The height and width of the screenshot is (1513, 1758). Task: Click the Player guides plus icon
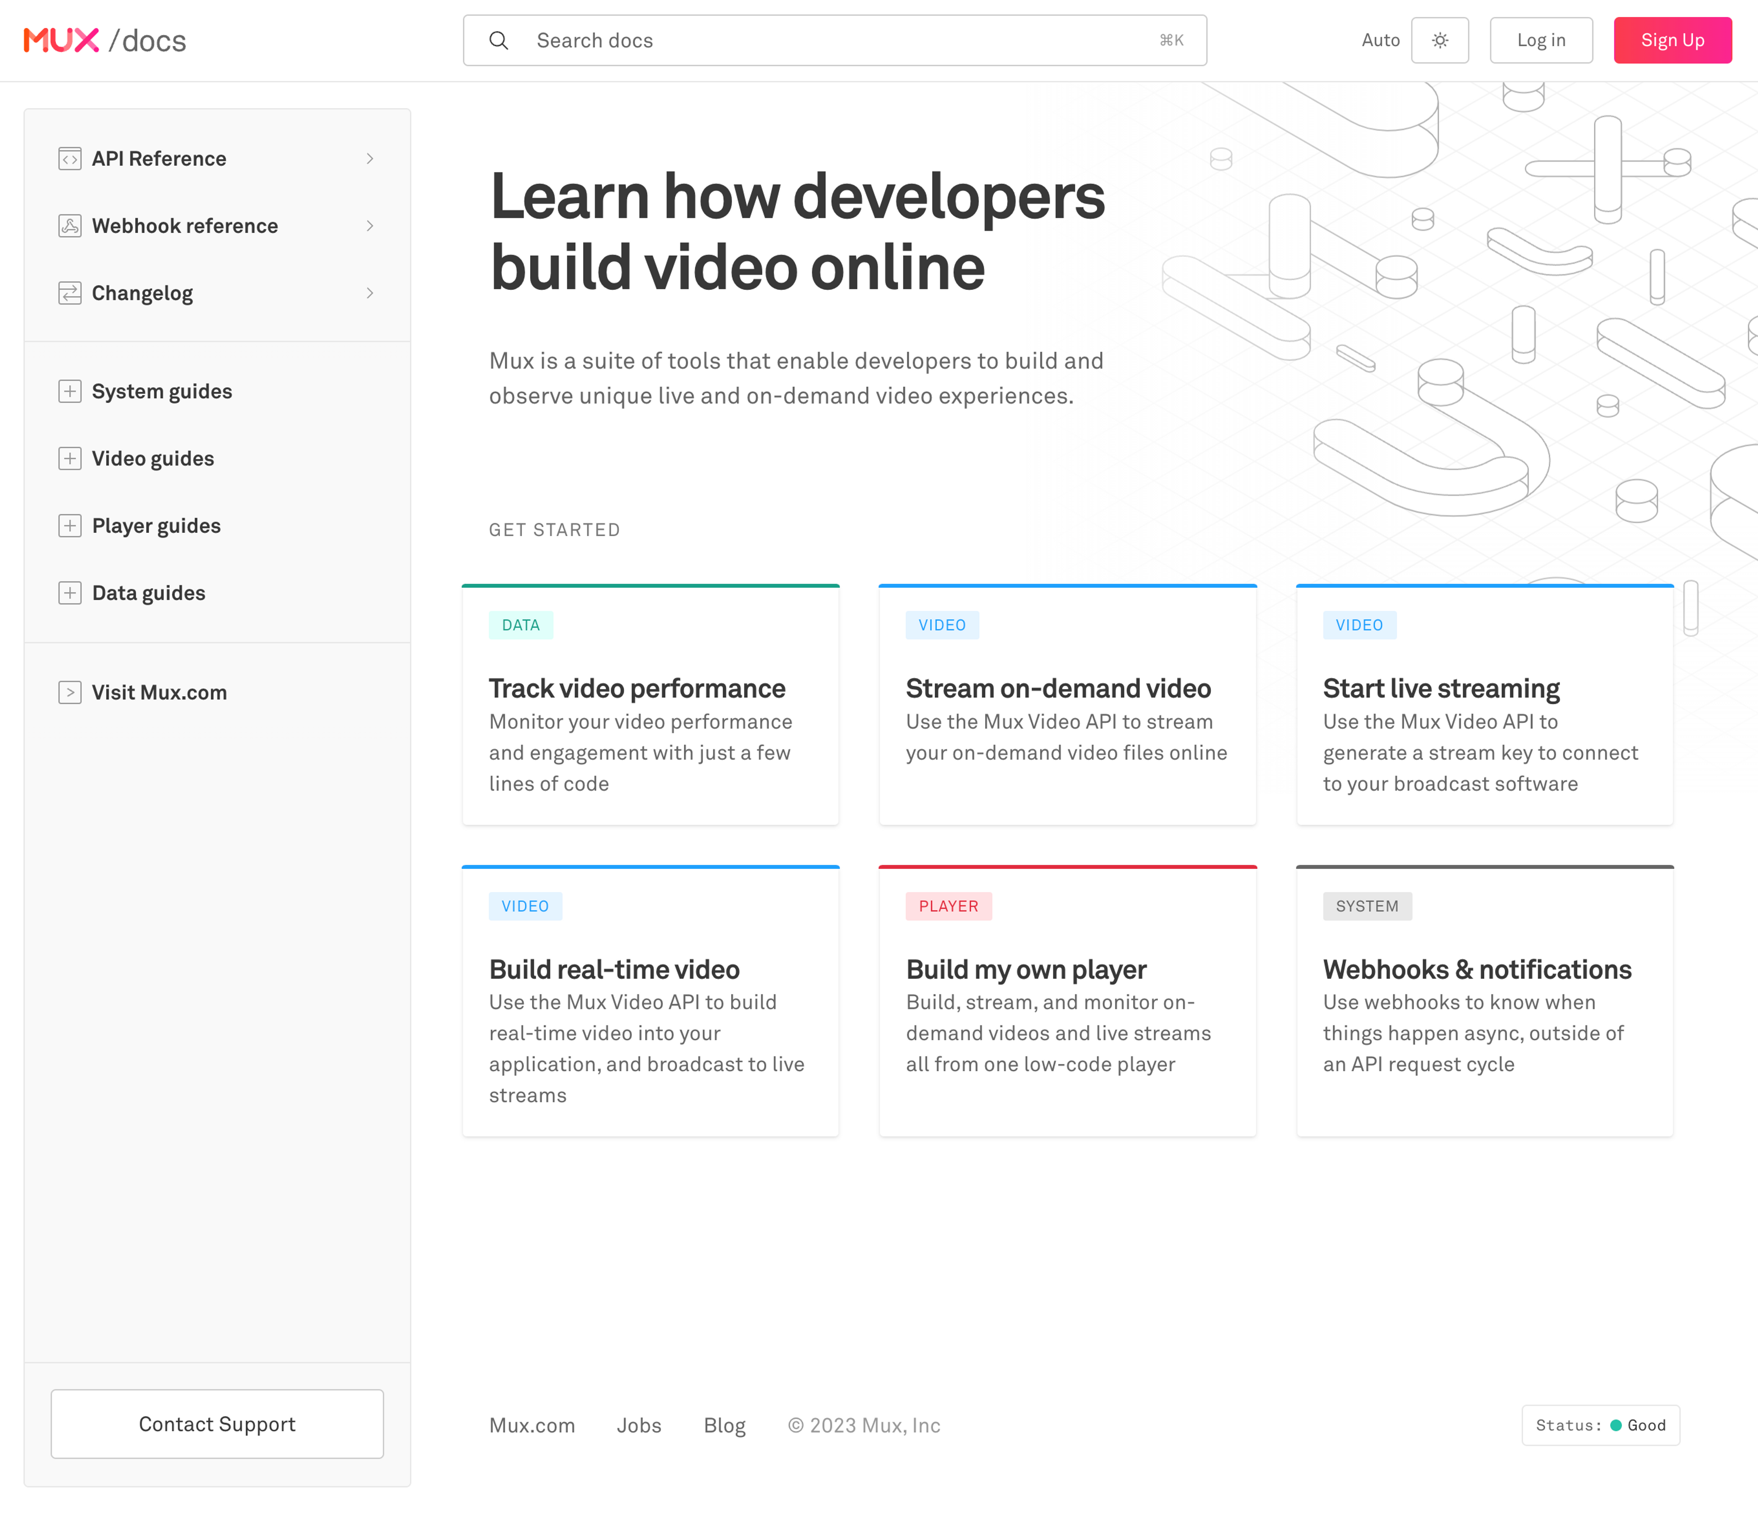coord(70,525)
